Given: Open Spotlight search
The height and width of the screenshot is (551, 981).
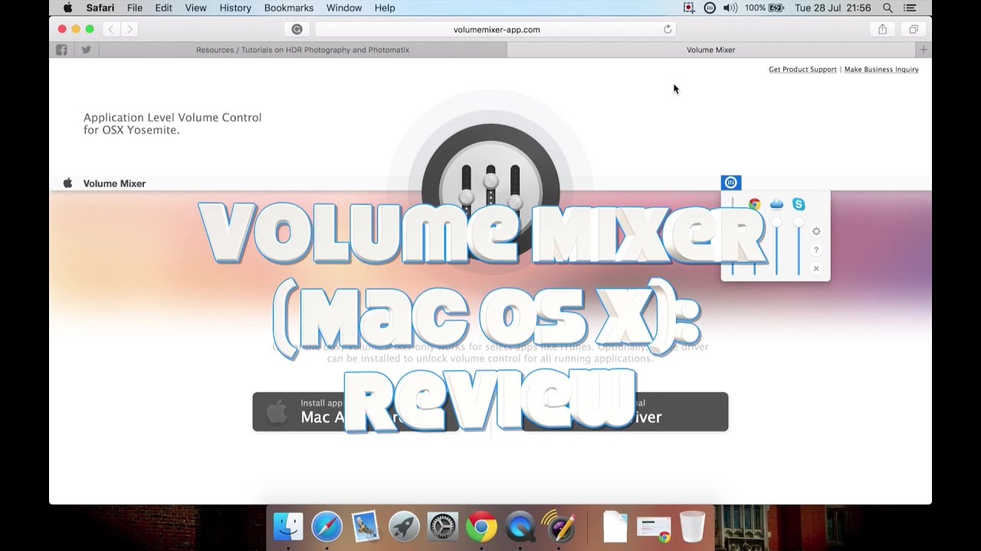Looking at the screenshot, I should (887, 8).
